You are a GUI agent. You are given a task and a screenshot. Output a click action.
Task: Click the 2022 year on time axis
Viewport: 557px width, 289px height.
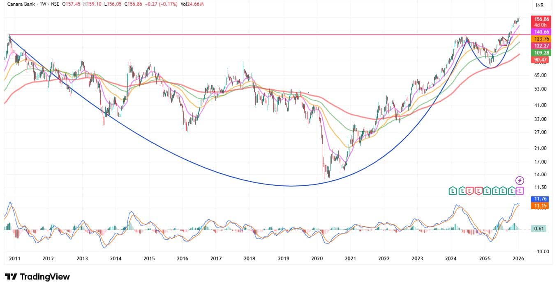point(384,259)
